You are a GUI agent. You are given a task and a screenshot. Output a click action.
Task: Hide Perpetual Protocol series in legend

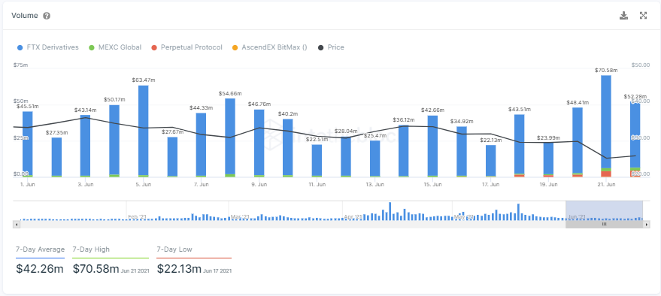pyautogui.click(x=186, y=47)
